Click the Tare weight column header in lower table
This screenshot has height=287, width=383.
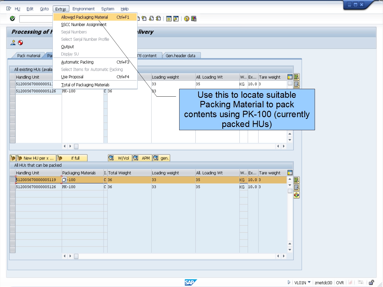coord(272,173)
